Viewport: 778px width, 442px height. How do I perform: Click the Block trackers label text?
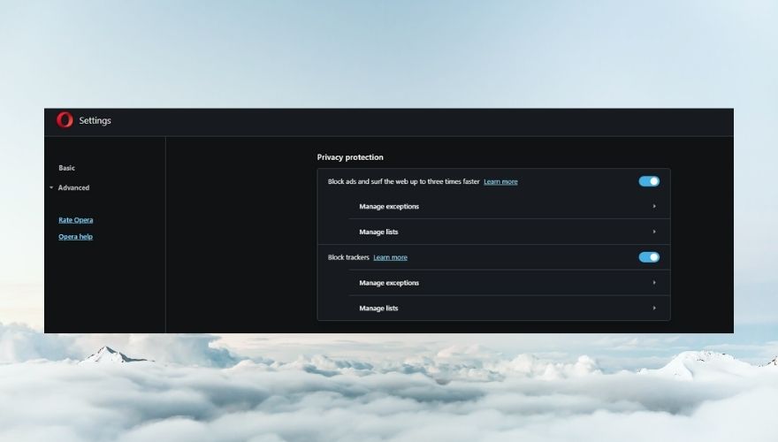click(348, 257)
